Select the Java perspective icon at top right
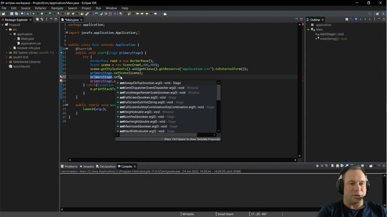The image size is (387, 217). [383, 13]
